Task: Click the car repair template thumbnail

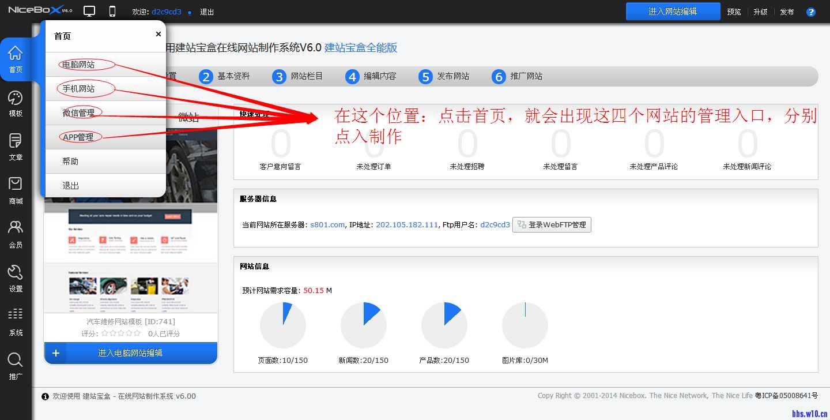Action: pos(131,254)
